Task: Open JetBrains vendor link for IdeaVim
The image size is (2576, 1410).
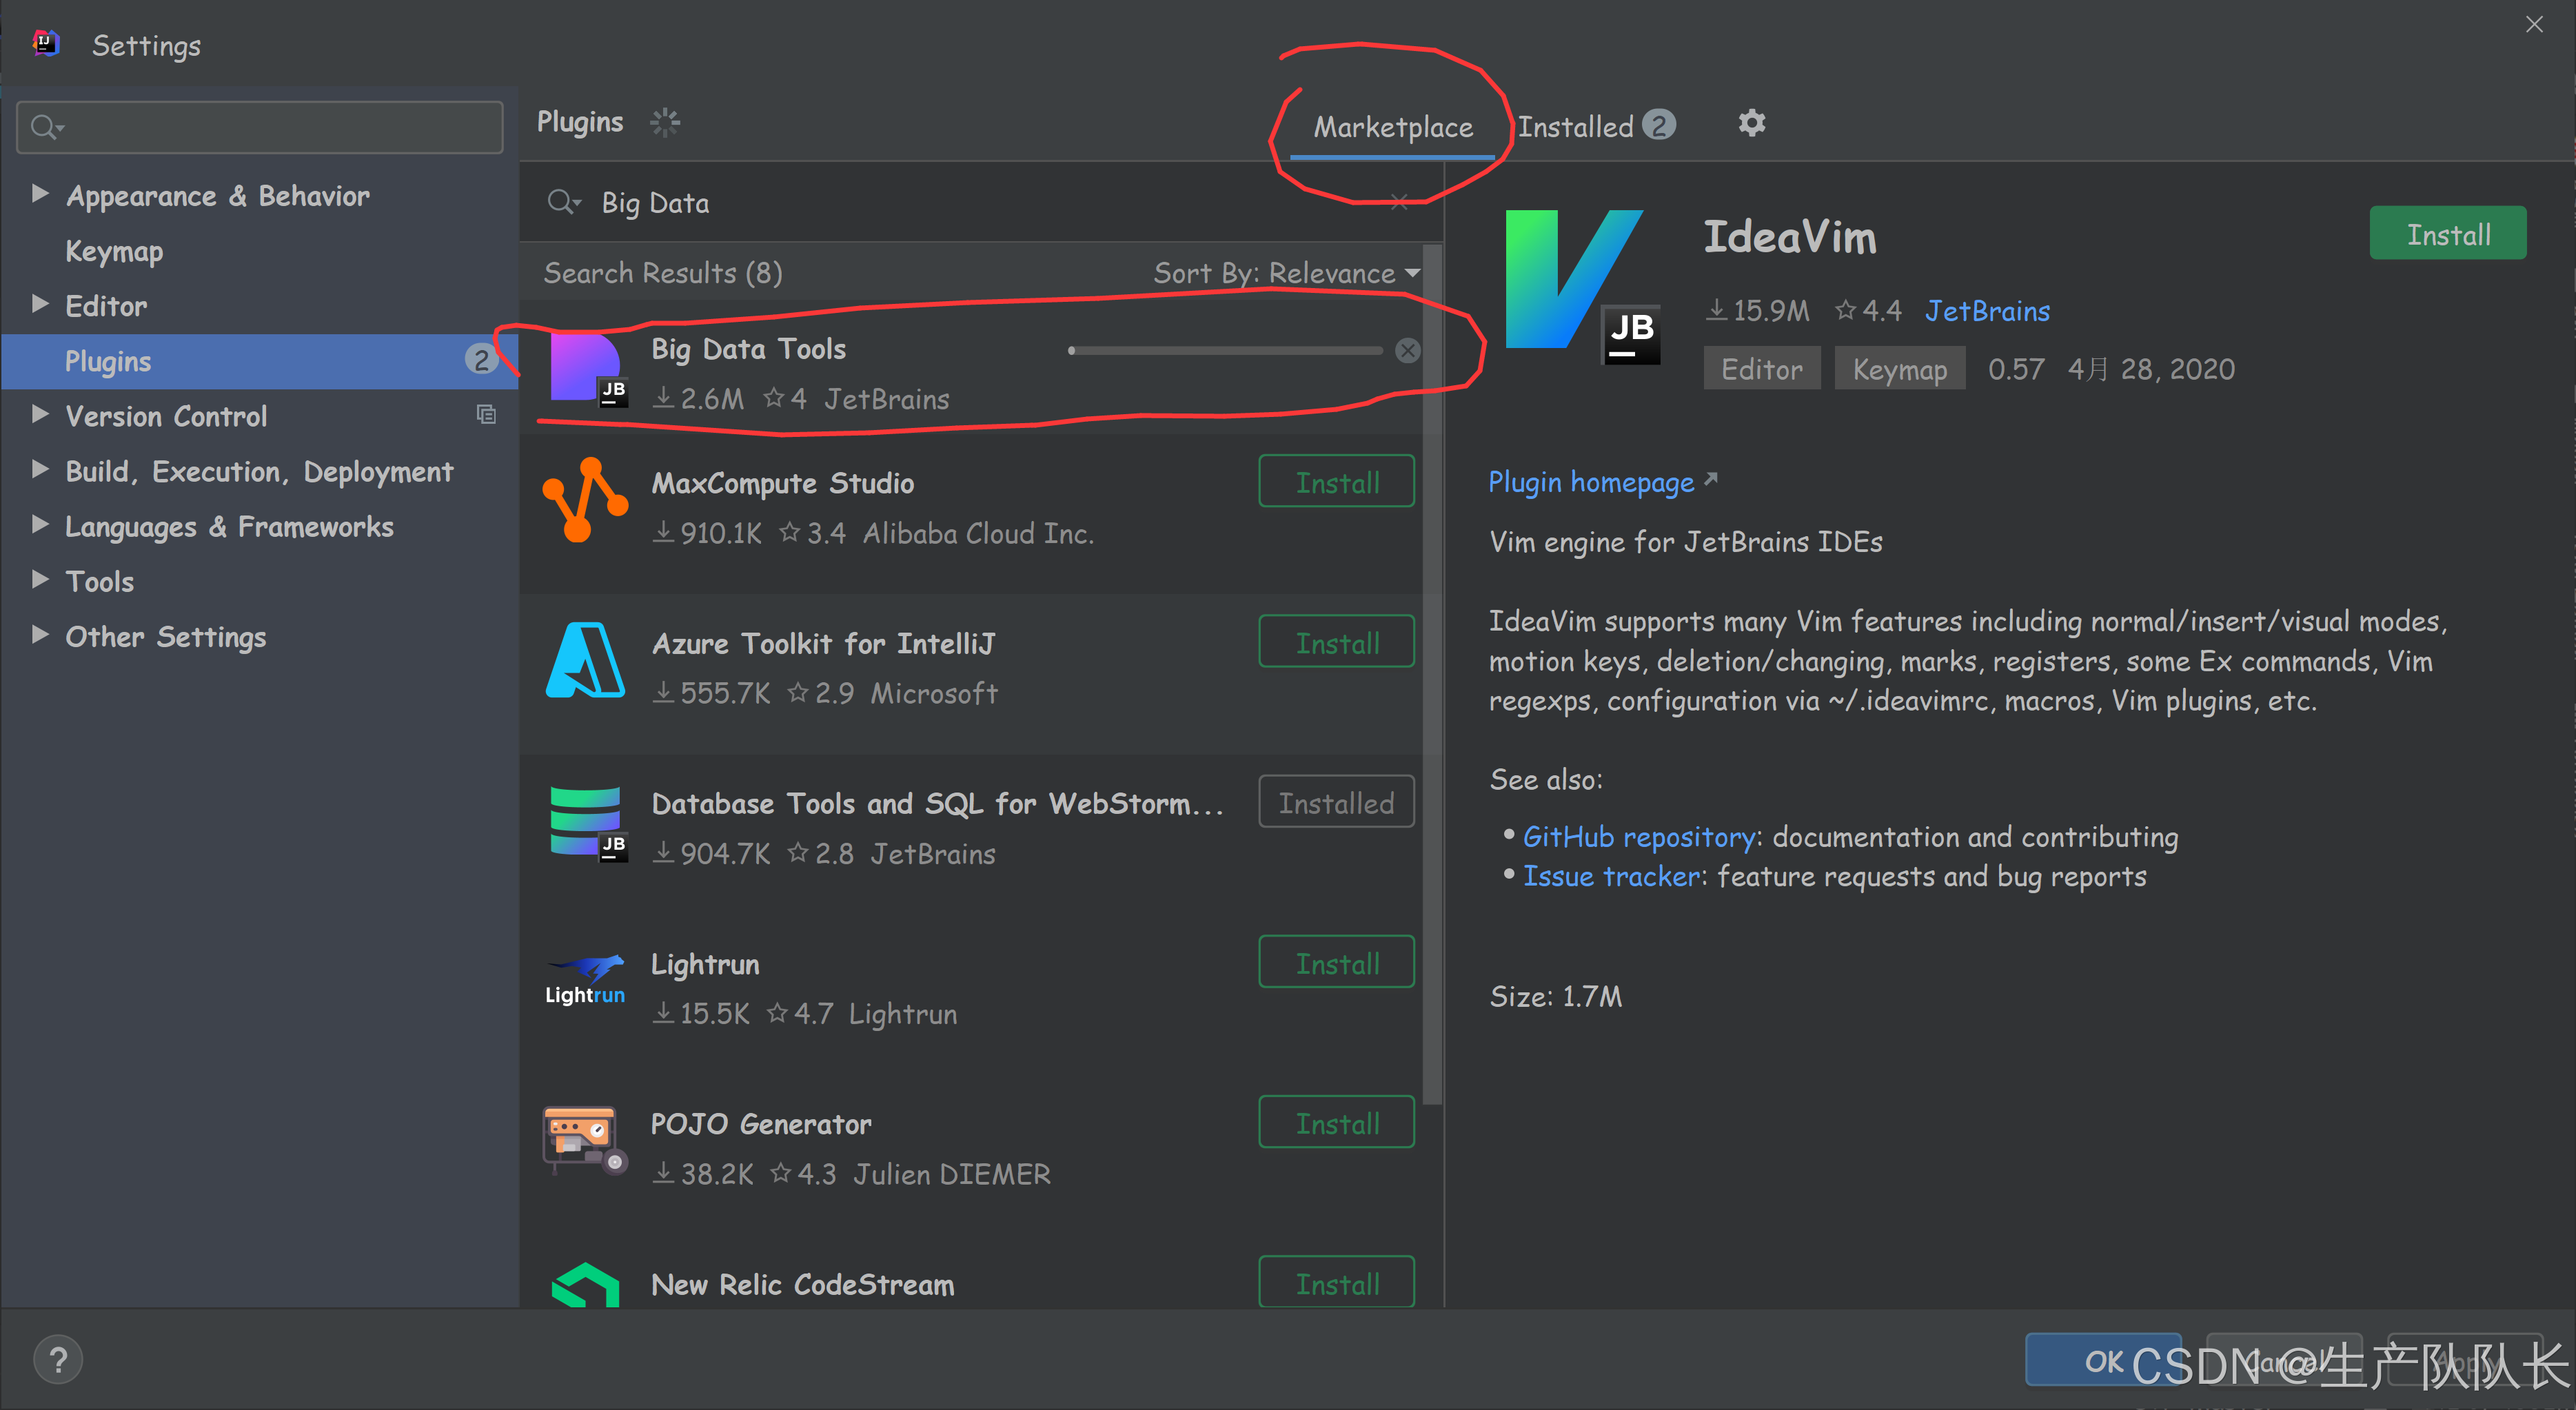Action: coord(1987,311)
